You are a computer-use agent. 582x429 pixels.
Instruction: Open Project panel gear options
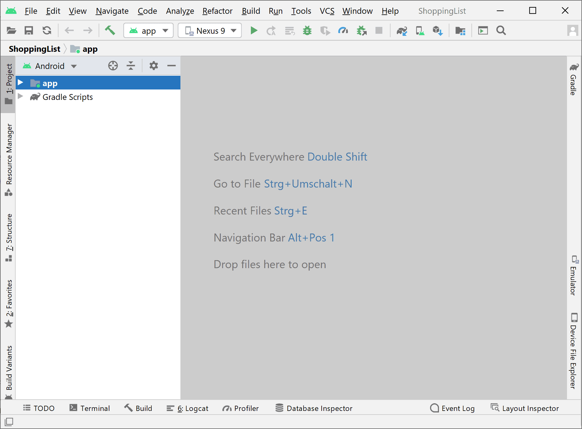pyautogui.click(x=153, y=66)
